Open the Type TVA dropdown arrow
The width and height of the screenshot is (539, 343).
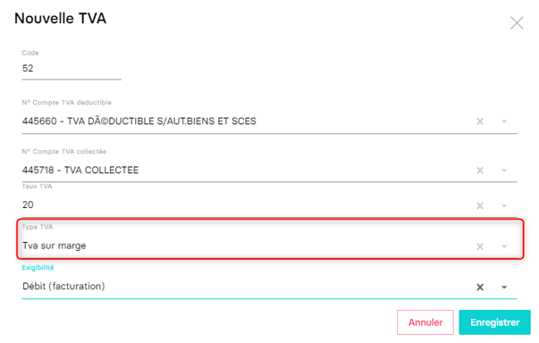[x=504, y=247]
